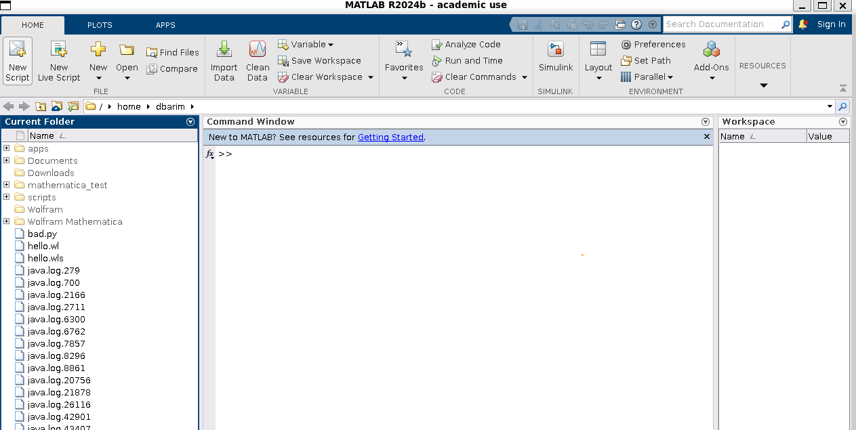Open the Open file dropdown
This screenshot has height=430, width=856.
(x=127, y=77)
